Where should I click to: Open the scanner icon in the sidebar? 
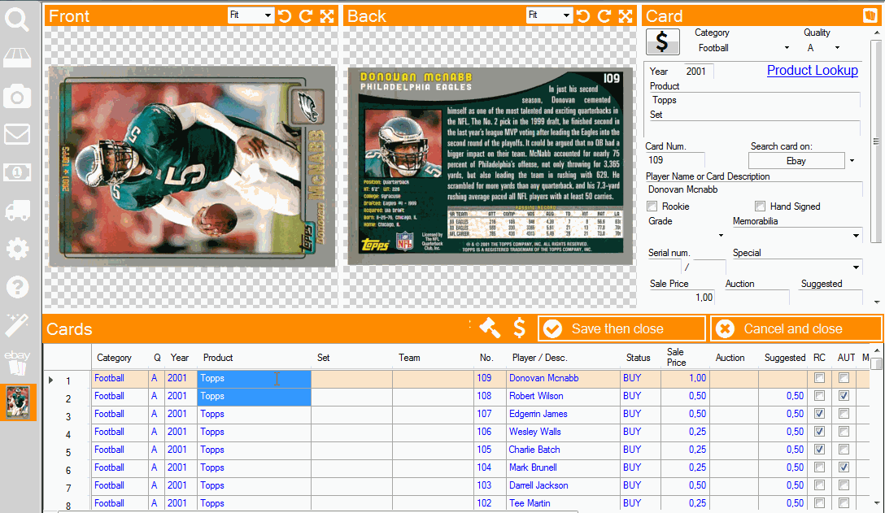pos(17,58)
